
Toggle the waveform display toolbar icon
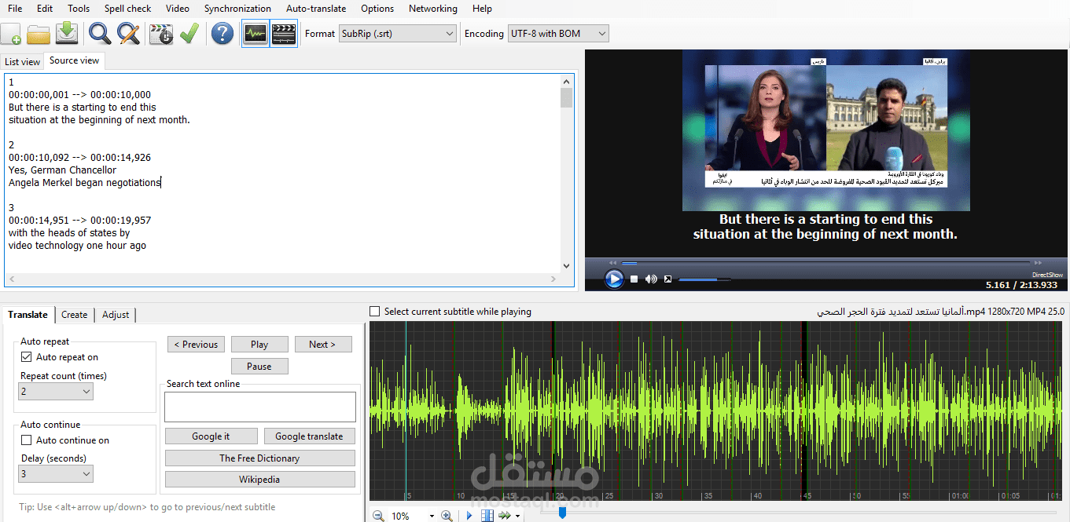tap(256, 34)
